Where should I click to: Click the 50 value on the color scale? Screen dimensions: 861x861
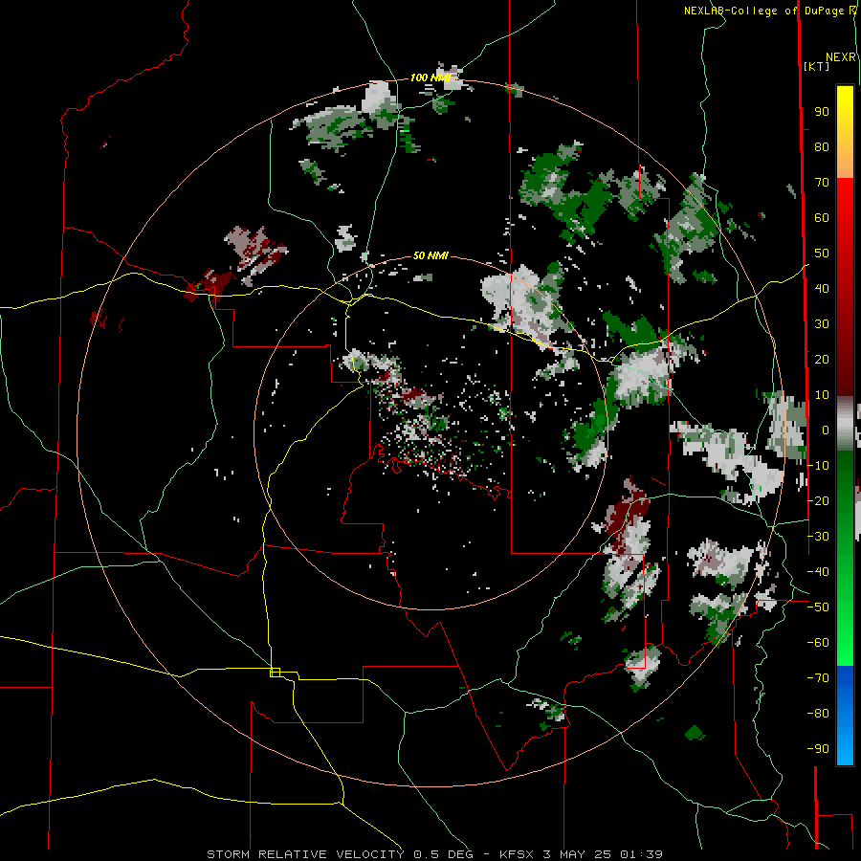point(822,254)
